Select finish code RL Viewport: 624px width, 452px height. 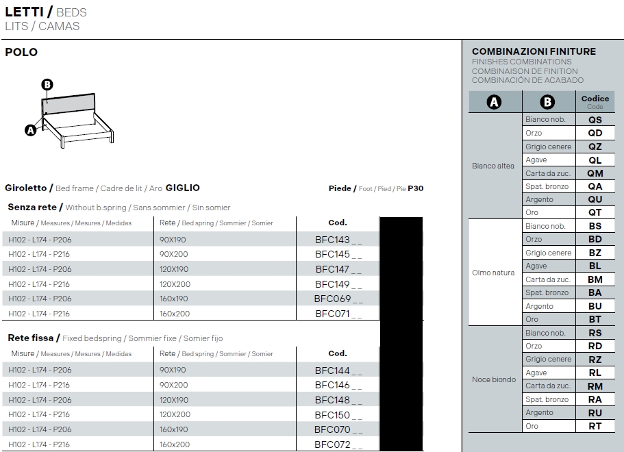(x=595, y=373)
